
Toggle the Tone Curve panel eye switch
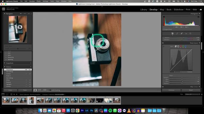pos(163,43)
